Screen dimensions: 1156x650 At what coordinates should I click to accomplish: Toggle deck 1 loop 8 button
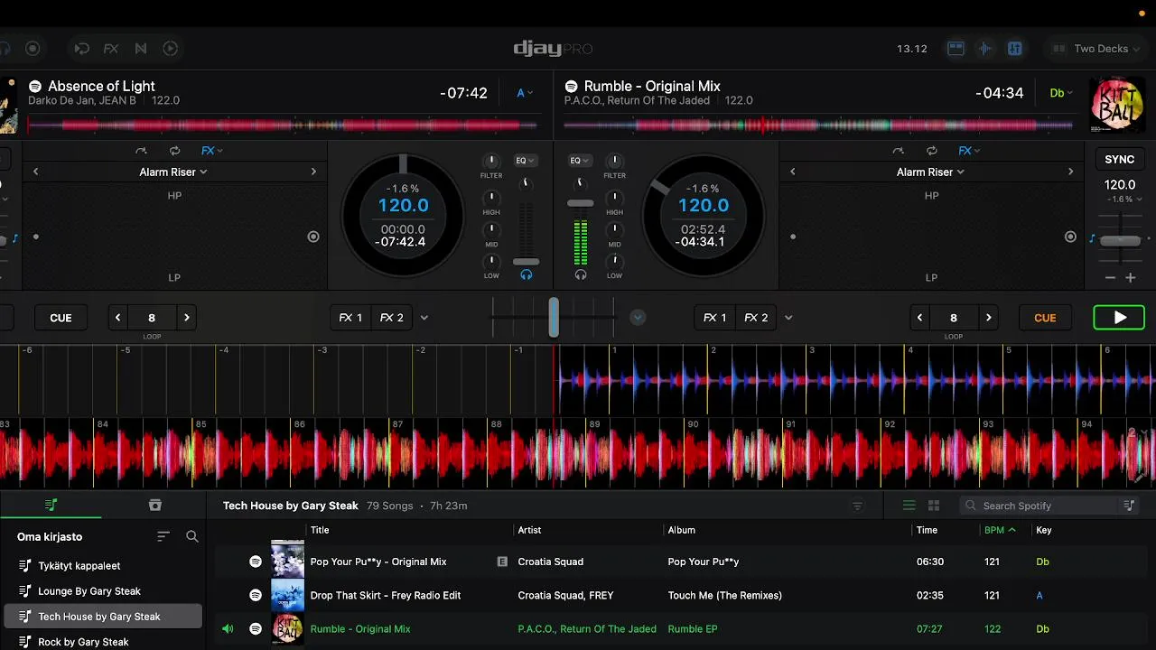click(152, 318)
